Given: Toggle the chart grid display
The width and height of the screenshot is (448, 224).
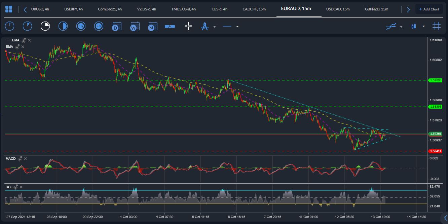Looking at the screenshot, I should click(437, 26).
